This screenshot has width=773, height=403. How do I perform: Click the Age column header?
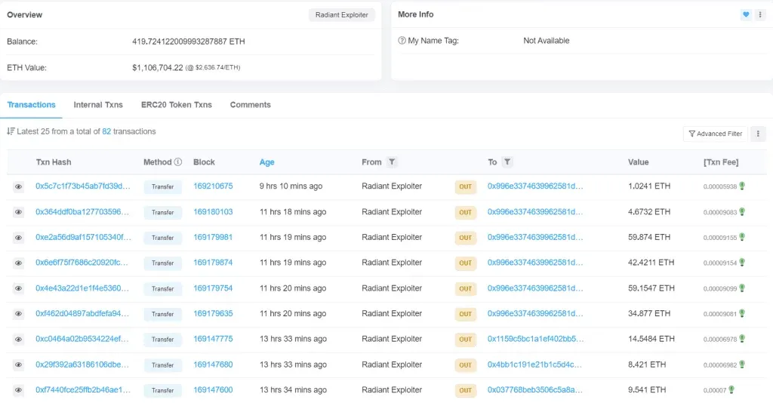266,162
